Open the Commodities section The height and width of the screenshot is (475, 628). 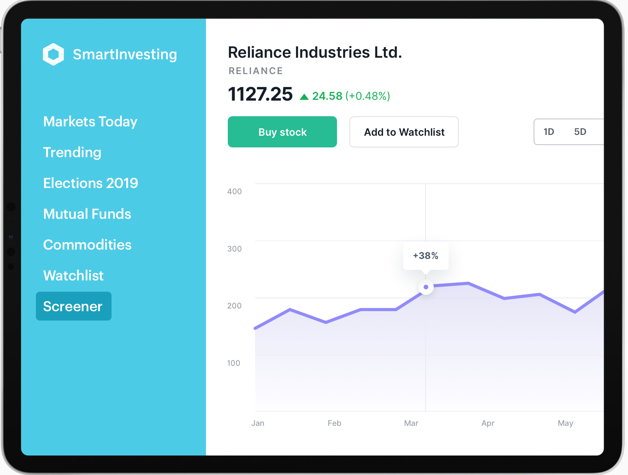point(87,245)
